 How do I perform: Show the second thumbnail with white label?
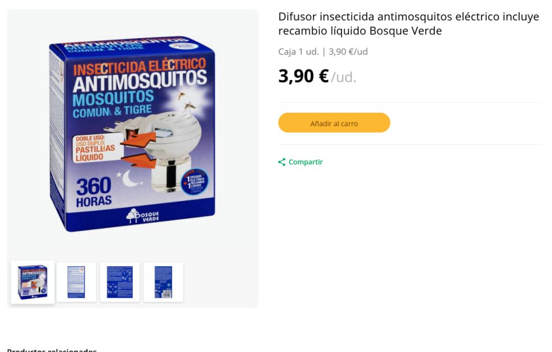click(76, 282)
